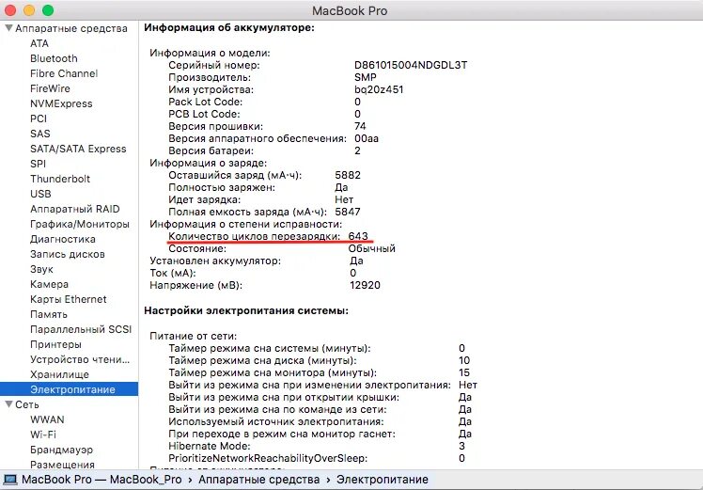This screenshot has width=703, height=490.
Task: Click the Hibernate Mode label
Action: 210,446
